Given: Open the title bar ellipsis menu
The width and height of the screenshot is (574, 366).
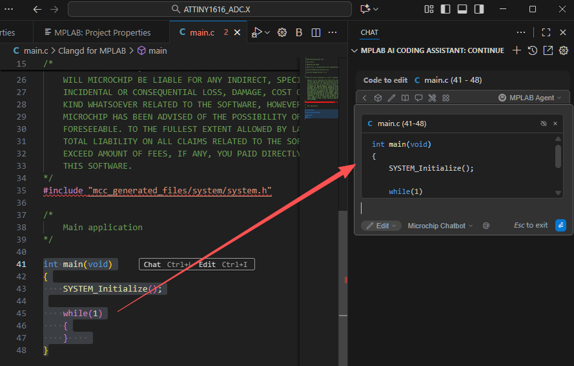Looking at the screenshot, I should [9, 9].
